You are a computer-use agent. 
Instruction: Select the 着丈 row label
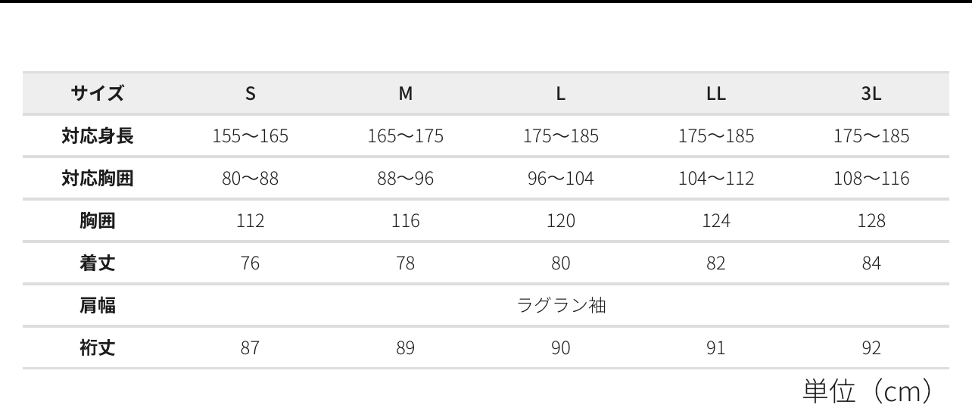(98, 263)
